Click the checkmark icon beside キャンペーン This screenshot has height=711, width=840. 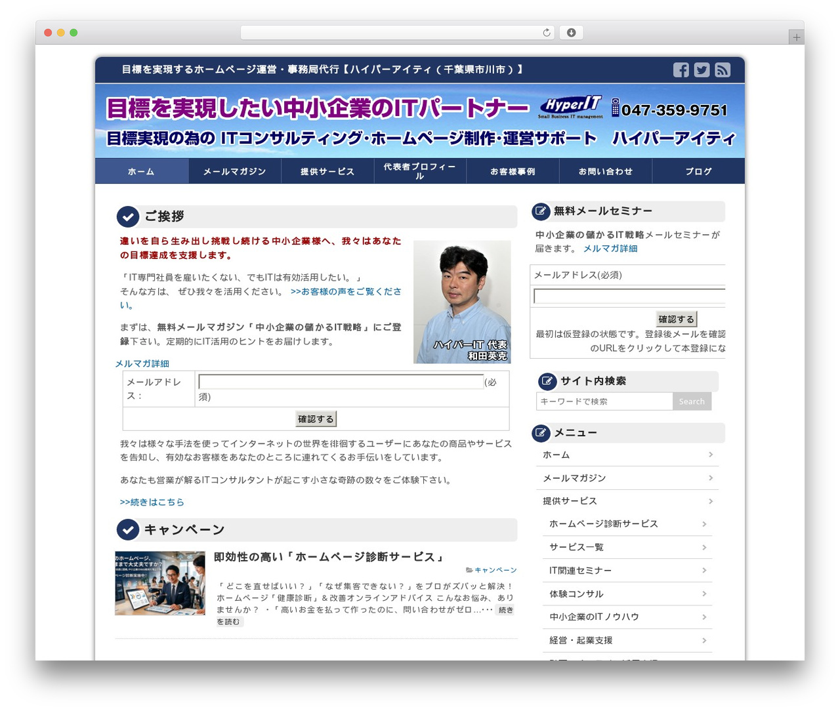tap(128, 529)
